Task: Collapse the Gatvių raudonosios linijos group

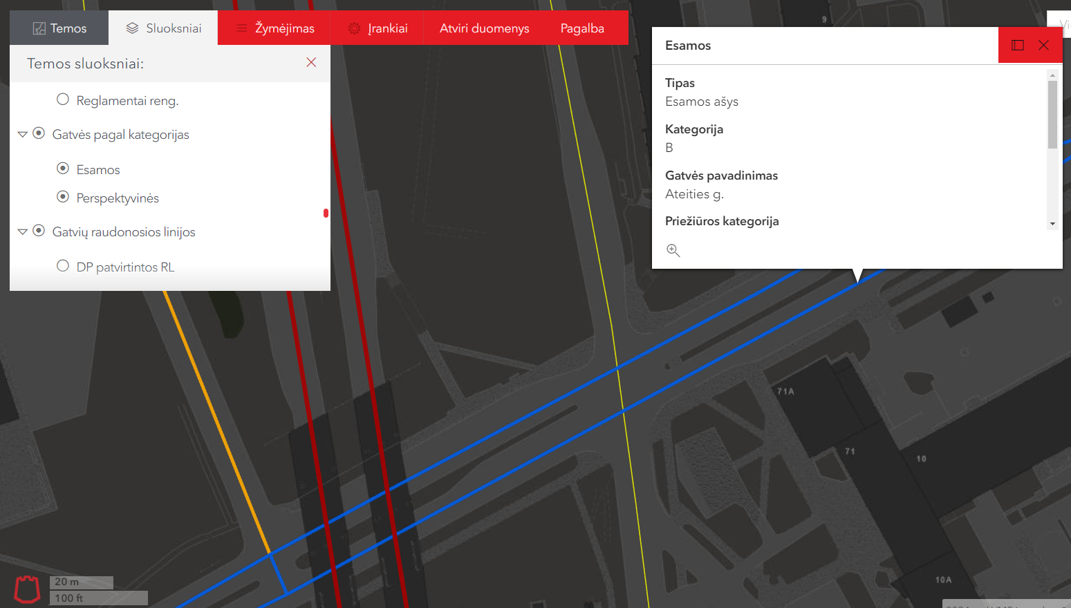Action: click(23, 231)
